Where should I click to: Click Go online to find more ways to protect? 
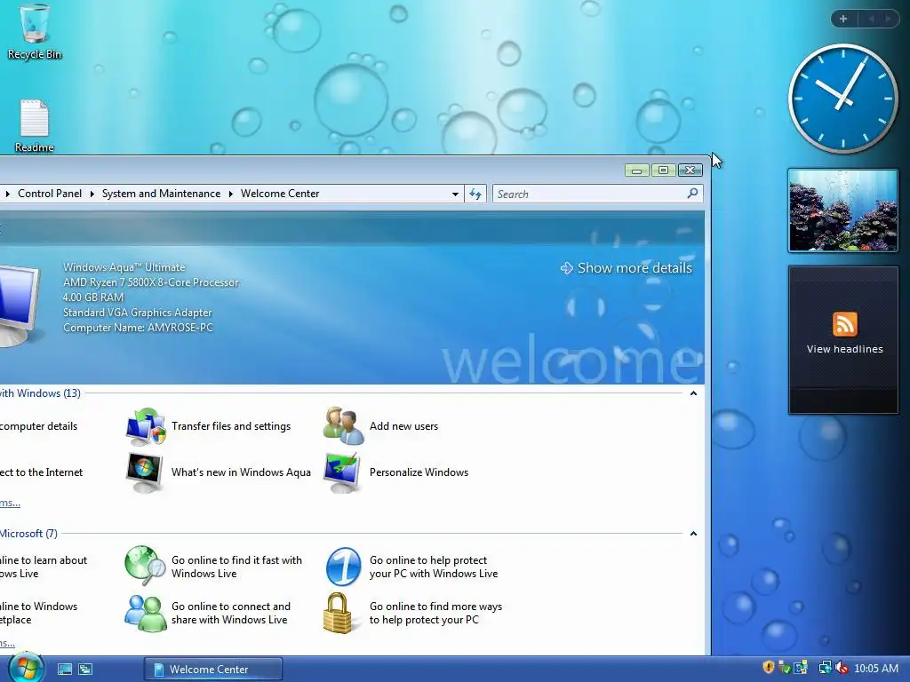pyautogui.click(x=435, y=613)
